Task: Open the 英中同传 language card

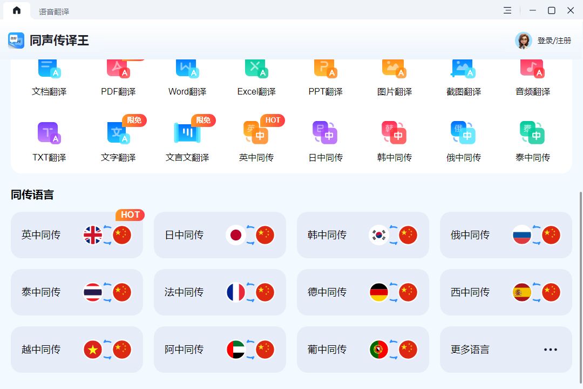Action: [x=77, y=235]
